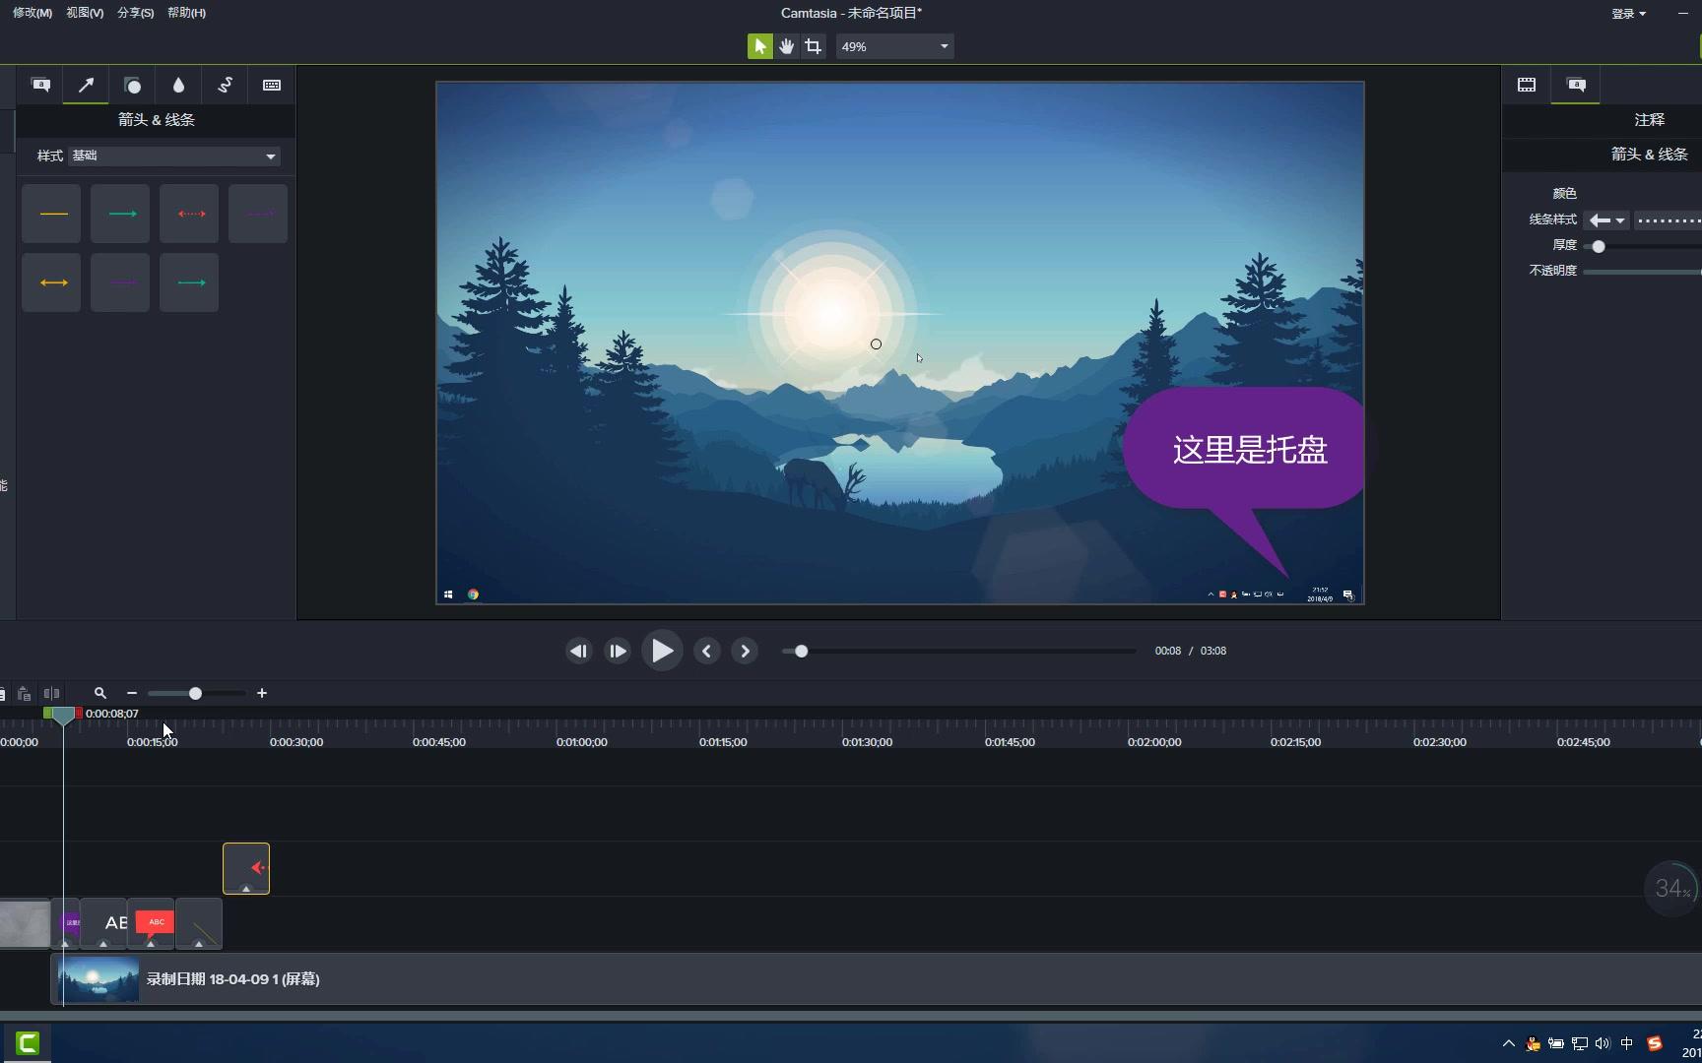
Task: Switch to the Sketch Motion tab
Action: pyautogui.click(x=225, y=85)
